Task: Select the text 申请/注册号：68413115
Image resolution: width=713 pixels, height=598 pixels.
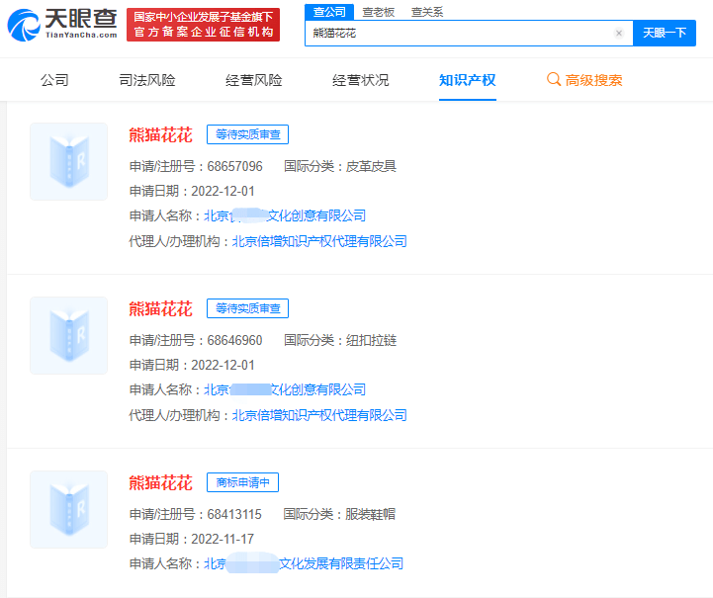Action: [x=196, y=514]
